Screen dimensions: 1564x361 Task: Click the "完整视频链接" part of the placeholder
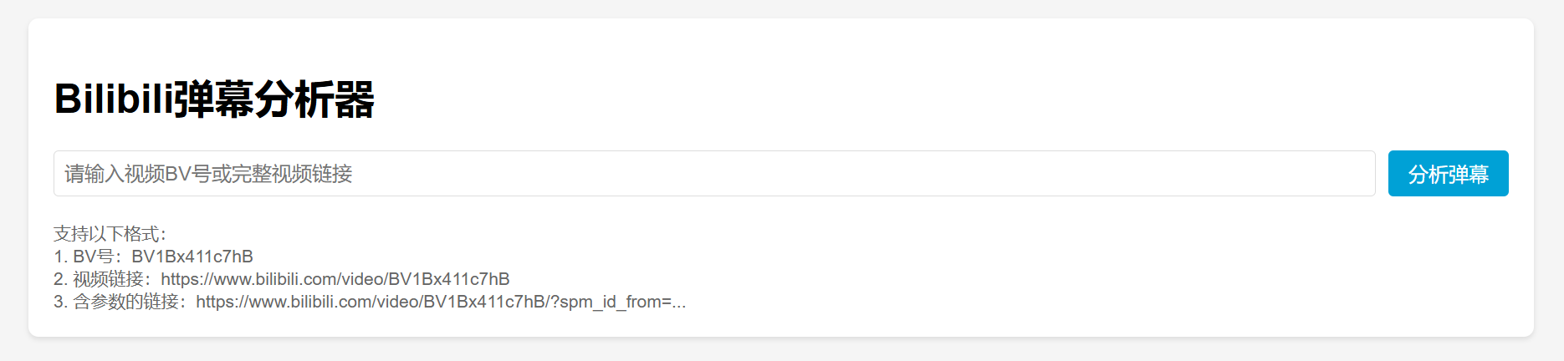pos(292,174)
